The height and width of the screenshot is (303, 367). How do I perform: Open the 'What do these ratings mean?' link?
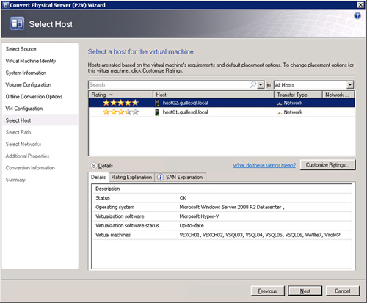pos(264,165)
